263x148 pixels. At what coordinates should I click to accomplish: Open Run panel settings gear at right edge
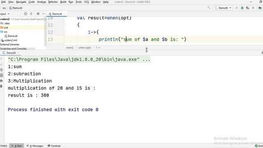pos(262,53)
